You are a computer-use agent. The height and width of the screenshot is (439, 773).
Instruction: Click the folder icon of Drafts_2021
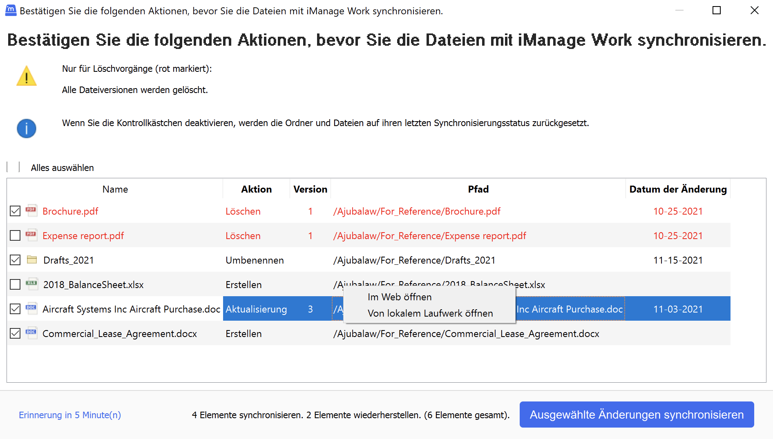click(x=32, y=259)
